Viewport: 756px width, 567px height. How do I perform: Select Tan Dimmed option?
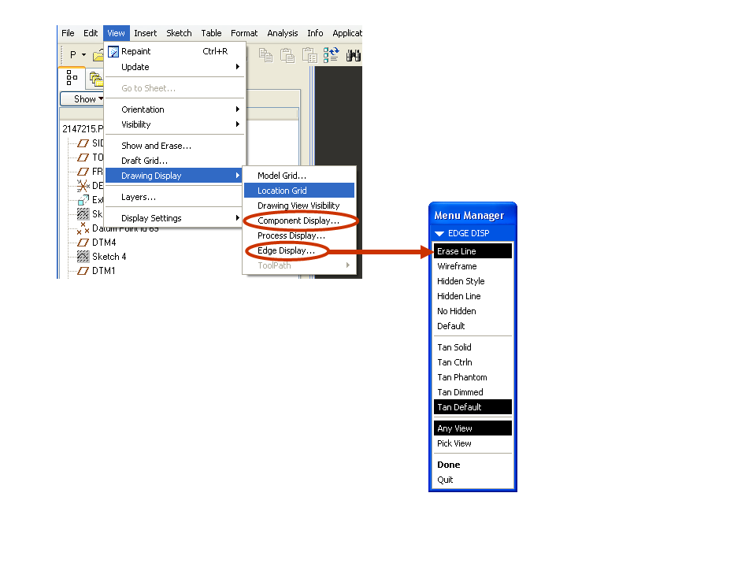472,392
